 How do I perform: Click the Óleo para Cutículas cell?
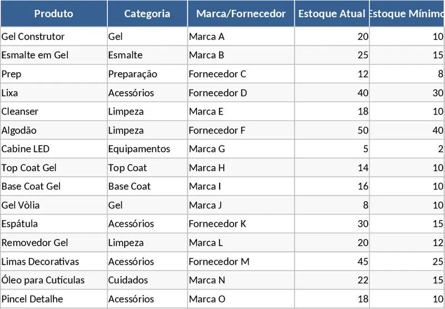click(x=53, y=280)
